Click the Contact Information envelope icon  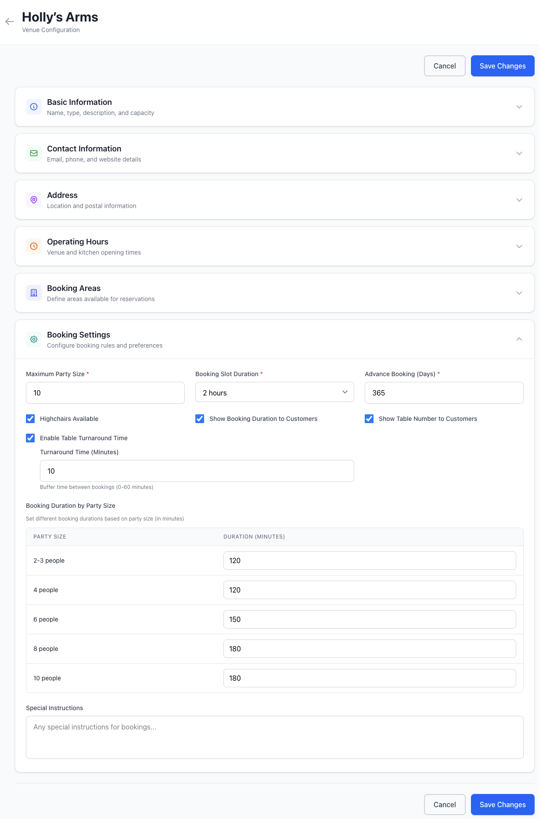[34, 153]
